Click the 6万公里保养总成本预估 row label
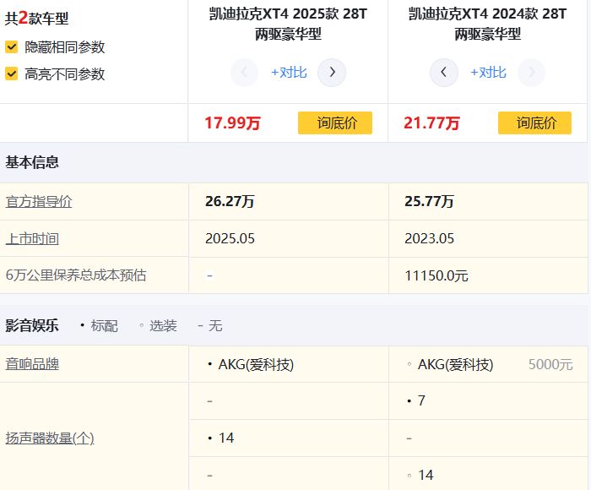The width and height of the screenshot is (591, 490). (76, 275)
